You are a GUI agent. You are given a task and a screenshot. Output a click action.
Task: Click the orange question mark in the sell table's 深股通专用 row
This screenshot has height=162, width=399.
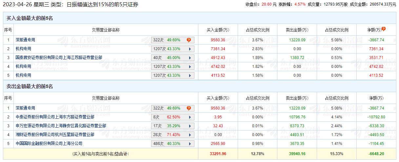pos(189,108)
